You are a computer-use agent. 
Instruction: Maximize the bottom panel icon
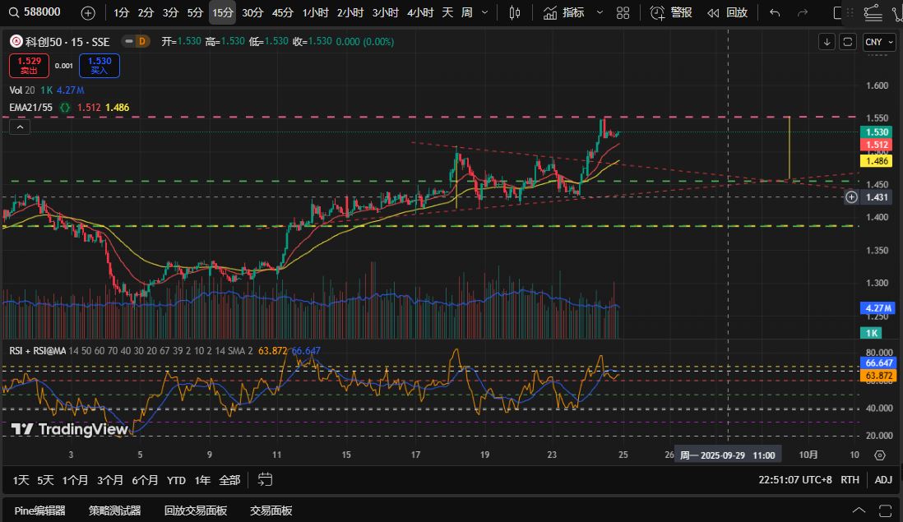click(885, 510)
